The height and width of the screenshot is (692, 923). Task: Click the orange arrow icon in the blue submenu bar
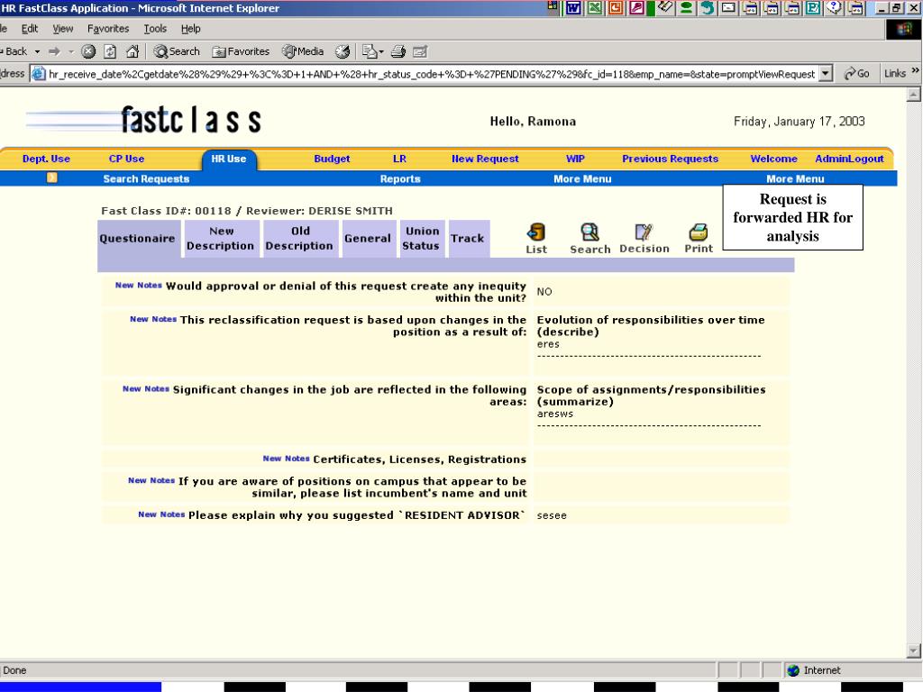pos(51,178)
